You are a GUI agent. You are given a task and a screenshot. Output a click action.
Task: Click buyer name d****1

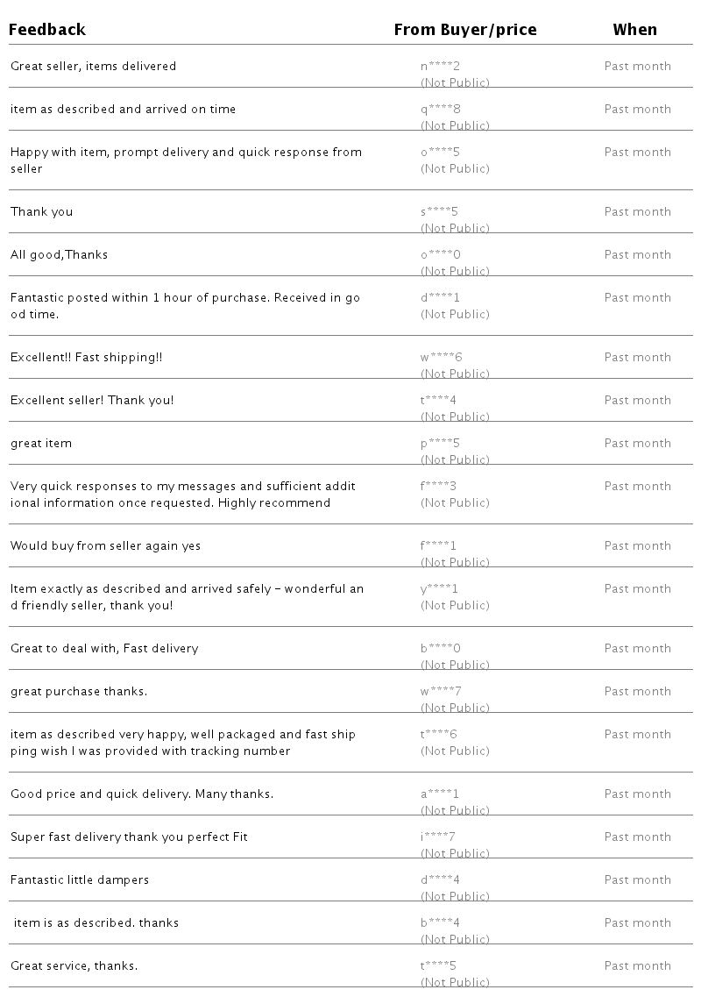(440, 298)
